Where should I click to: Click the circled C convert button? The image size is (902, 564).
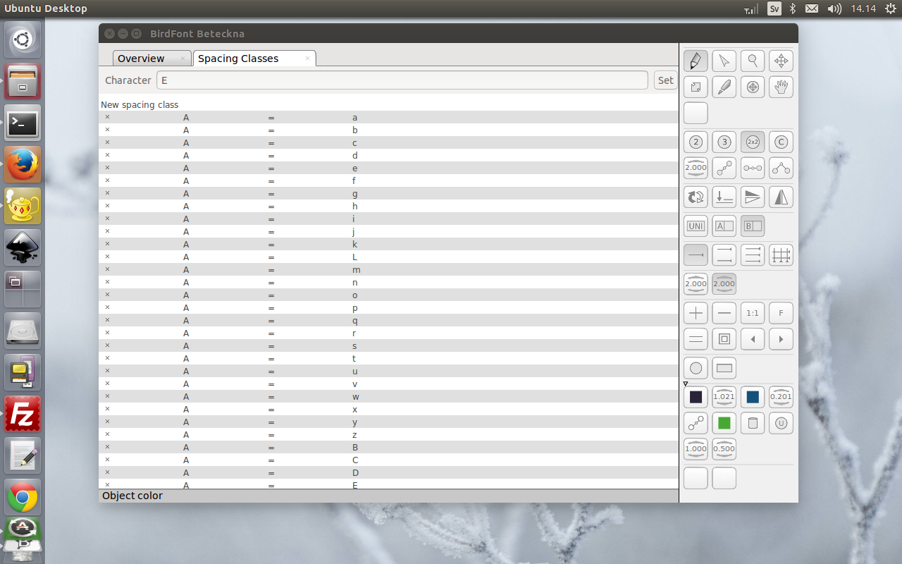pyautogui.click(x=781, y=142)
